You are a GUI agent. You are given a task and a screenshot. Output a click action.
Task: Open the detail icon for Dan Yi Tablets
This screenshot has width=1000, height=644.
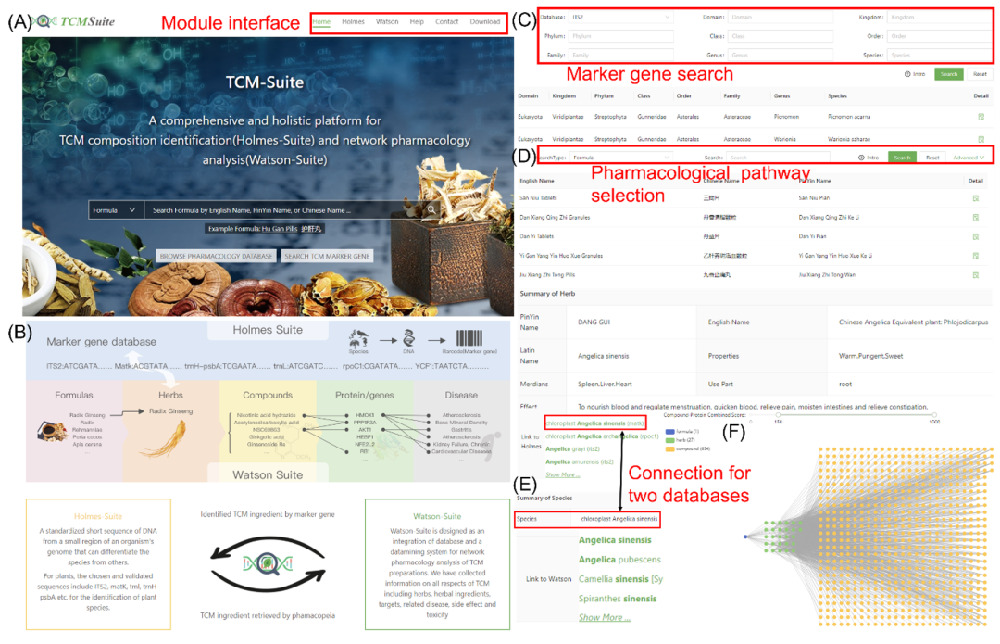click(976, 237)
